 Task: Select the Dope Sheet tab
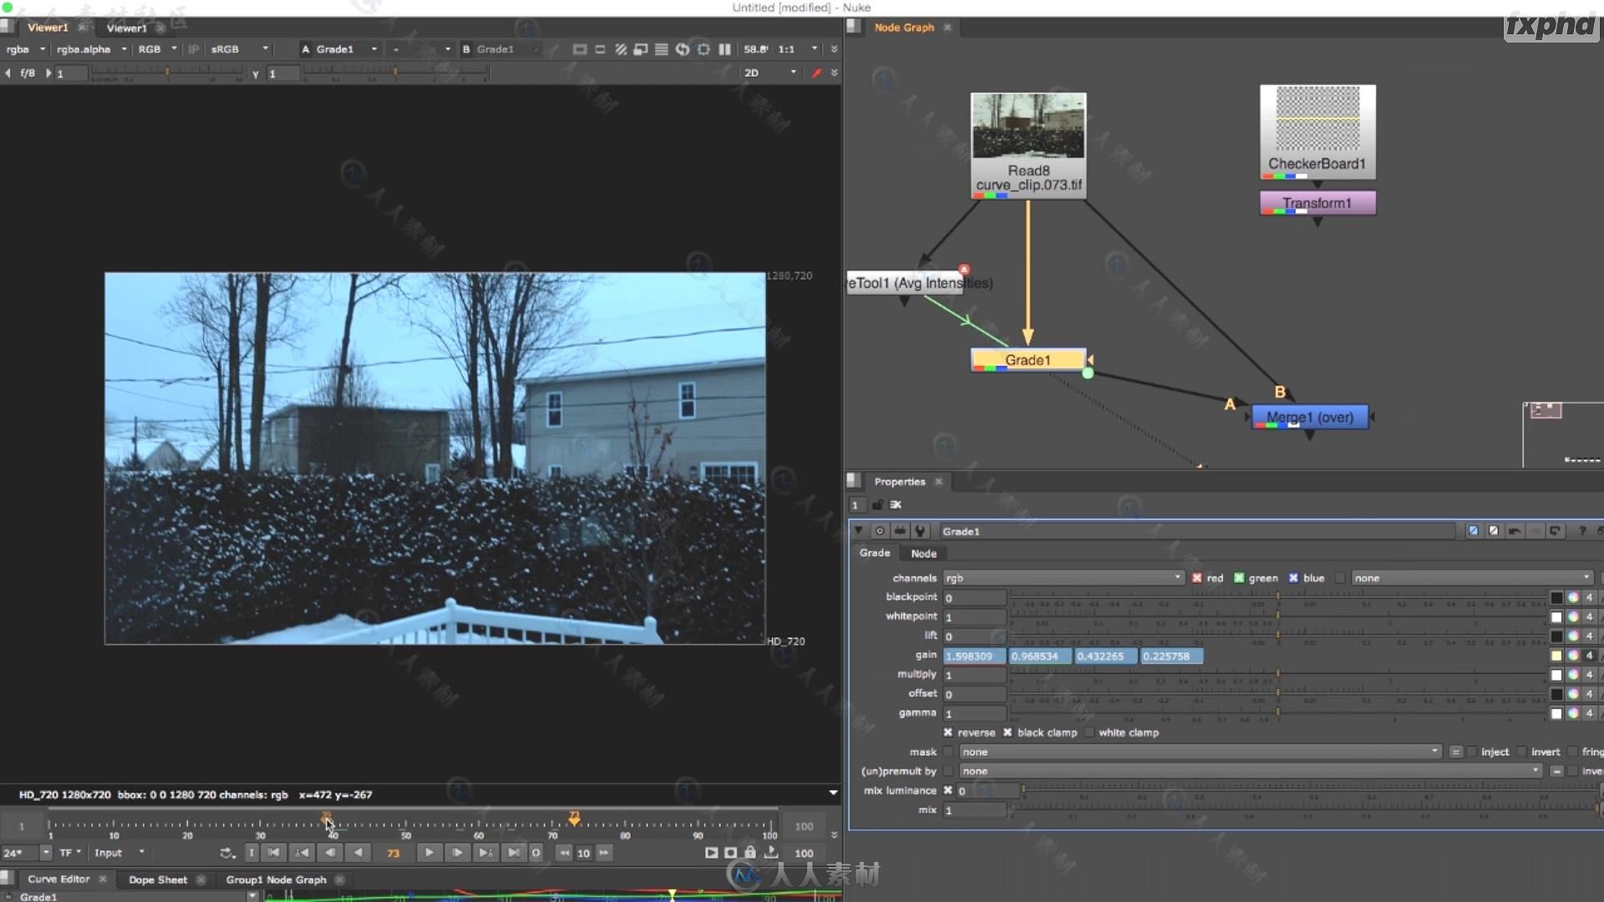pos(158,879)
